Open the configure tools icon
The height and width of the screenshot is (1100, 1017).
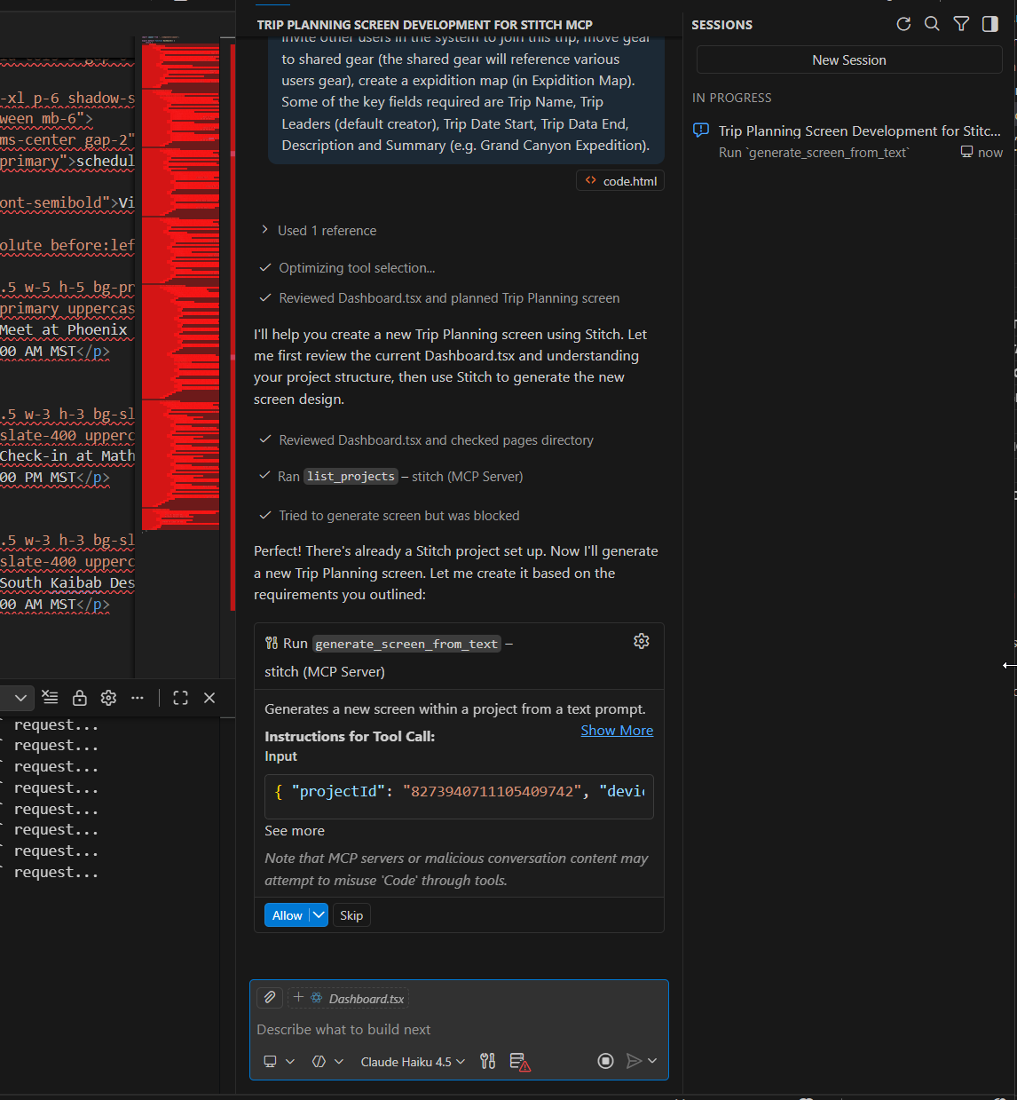pos(487,1061)
